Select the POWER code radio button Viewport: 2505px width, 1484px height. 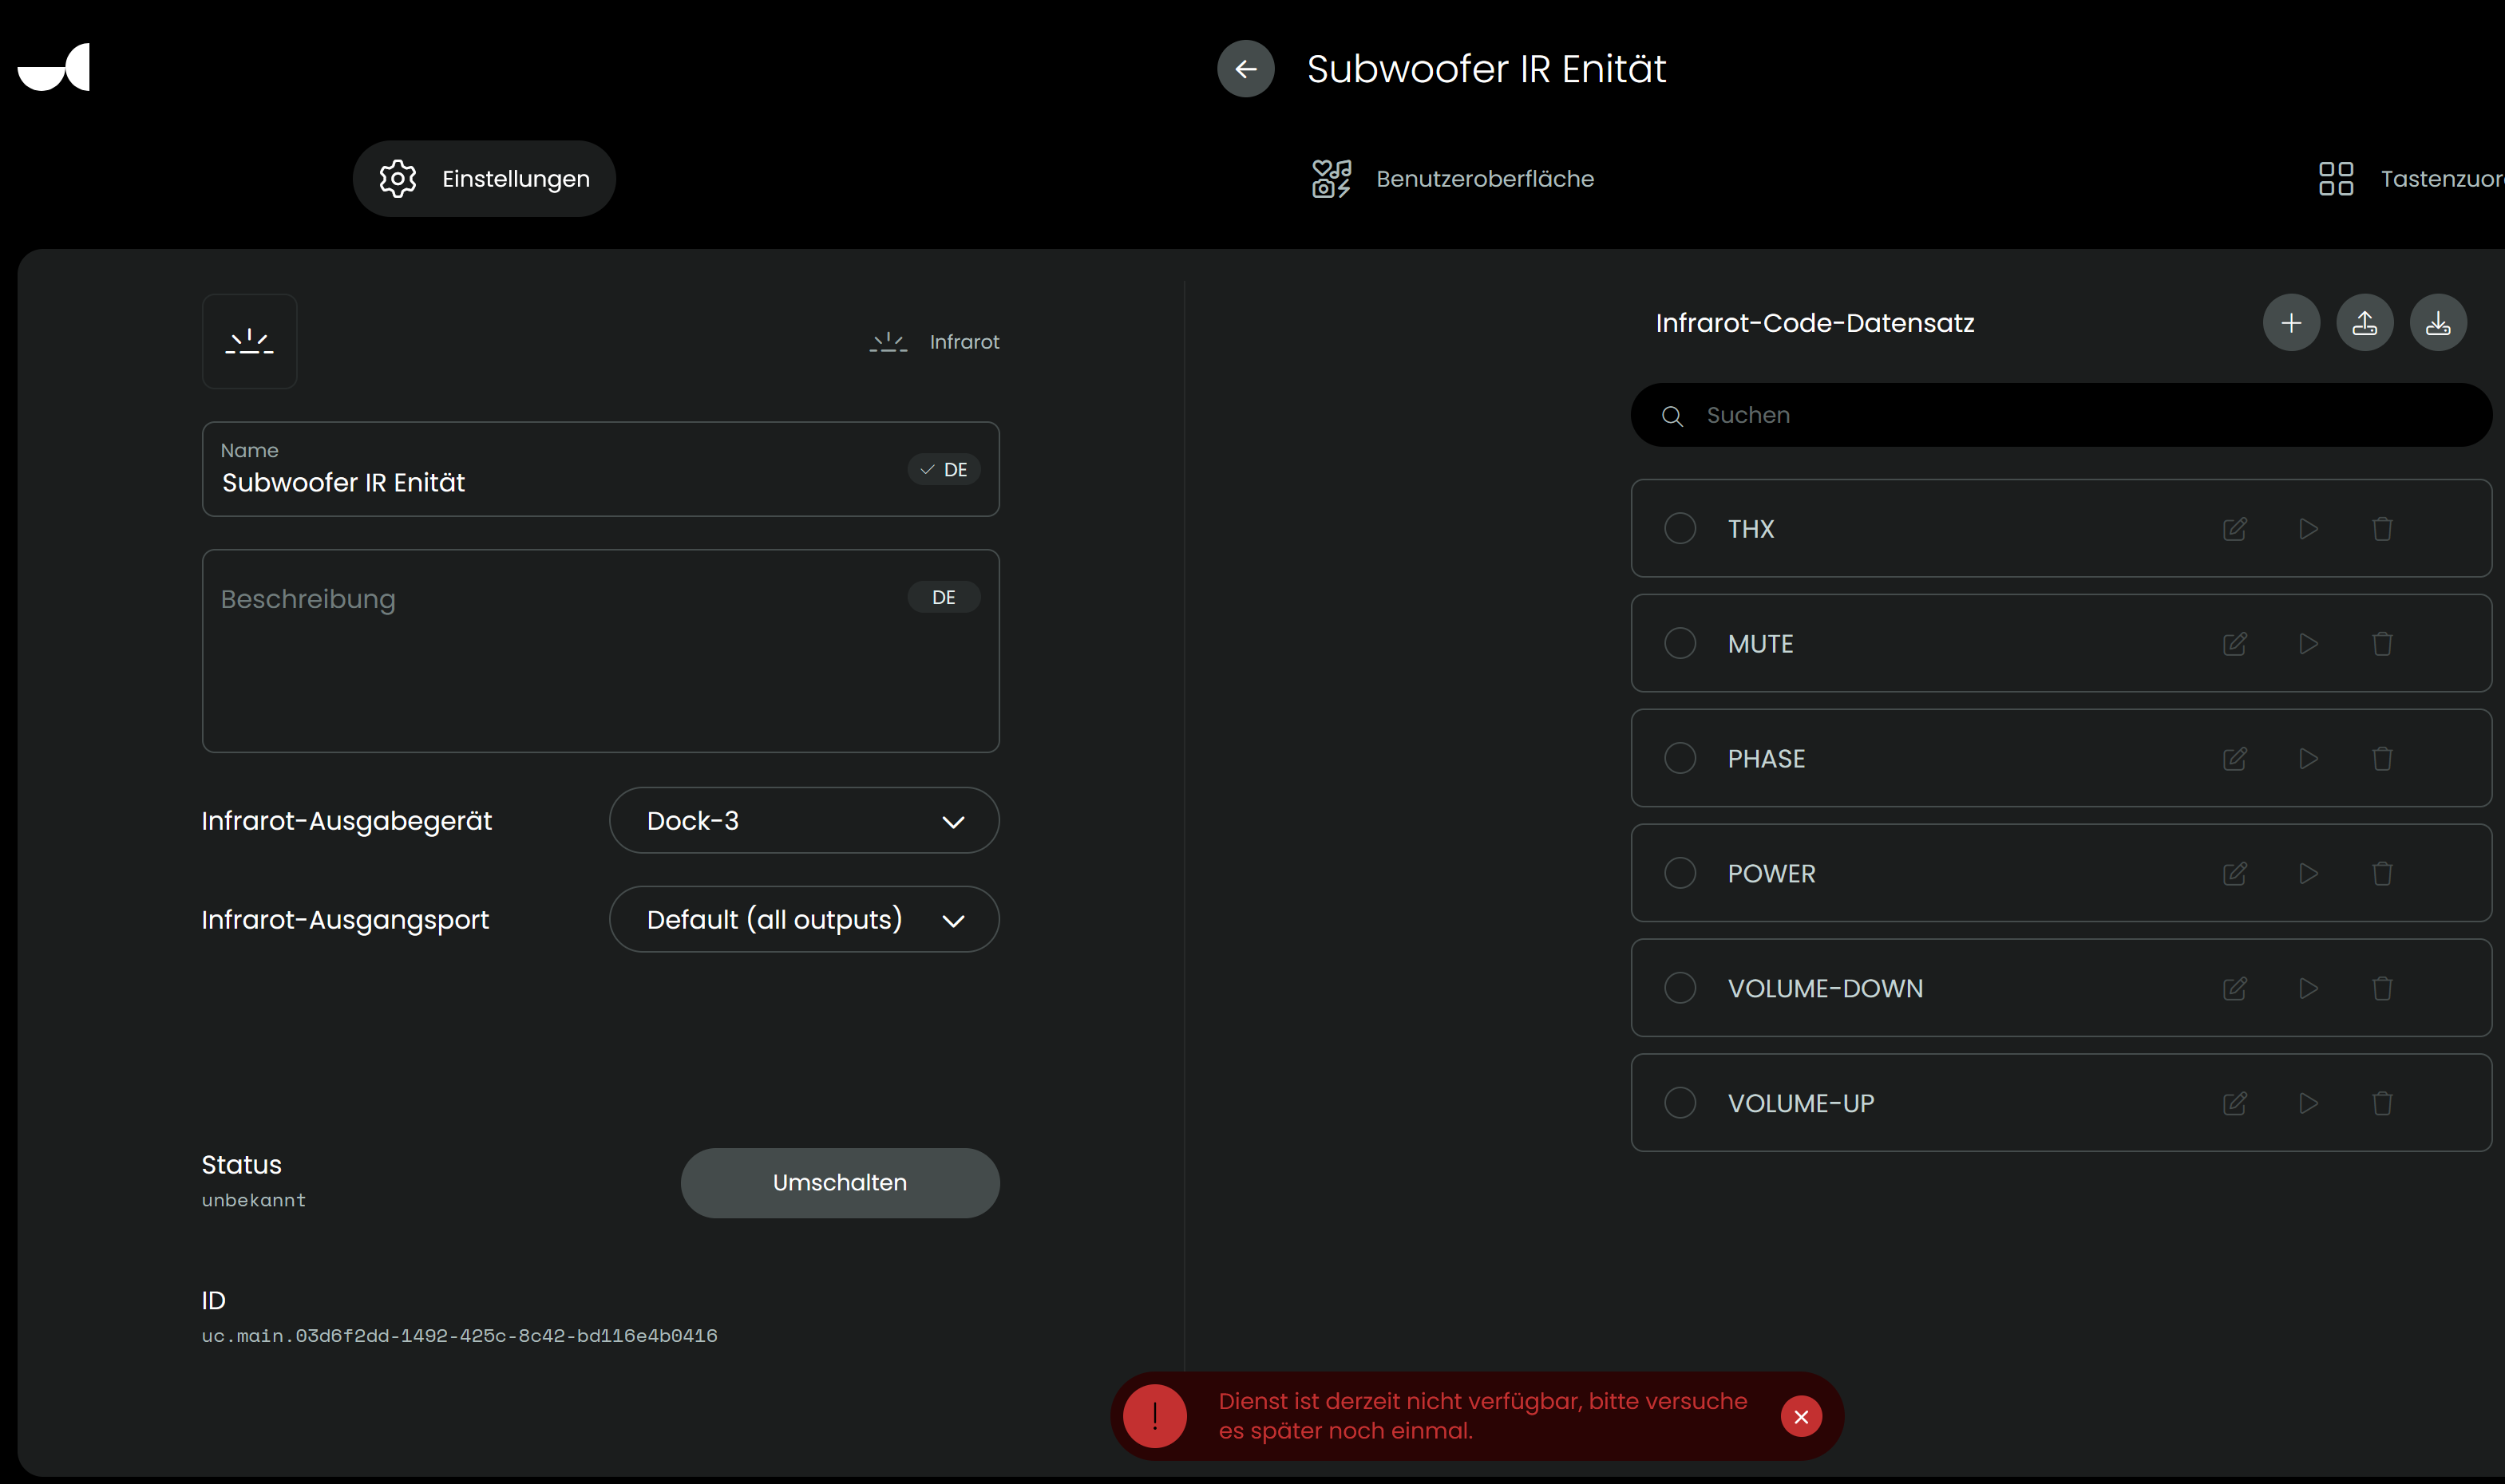[1680, 873]
